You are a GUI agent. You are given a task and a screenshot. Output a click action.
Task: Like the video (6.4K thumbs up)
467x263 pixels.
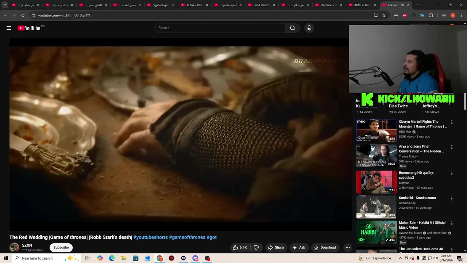tap(240, 247)
